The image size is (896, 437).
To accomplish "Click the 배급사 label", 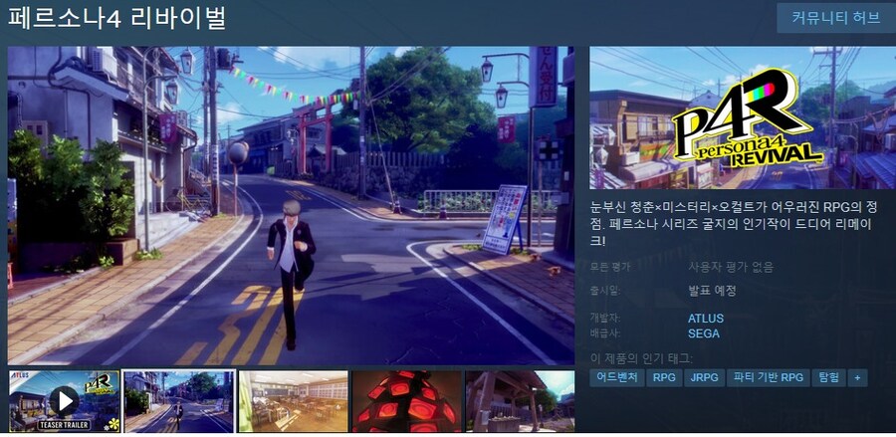I will (x=605, y=333).
